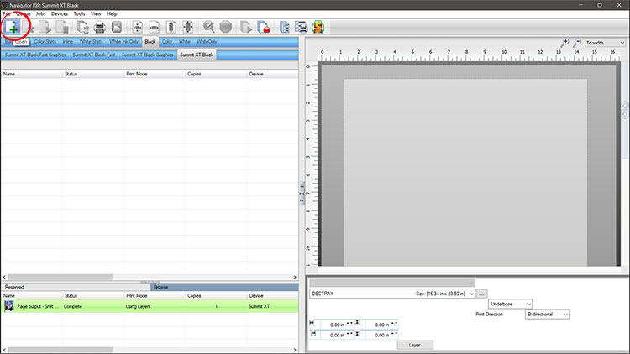Click the colorful icon at toolbar end
The image size is (630, 354).
click(x=318, y=26)
